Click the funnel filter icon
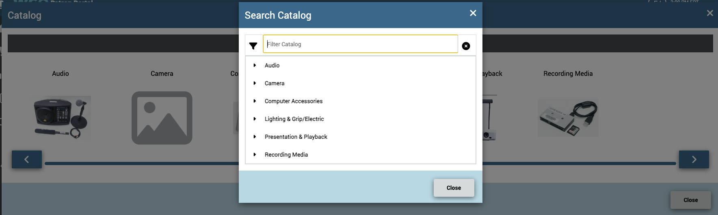Viewport: 718px width, 215px height. click(253, 46)
